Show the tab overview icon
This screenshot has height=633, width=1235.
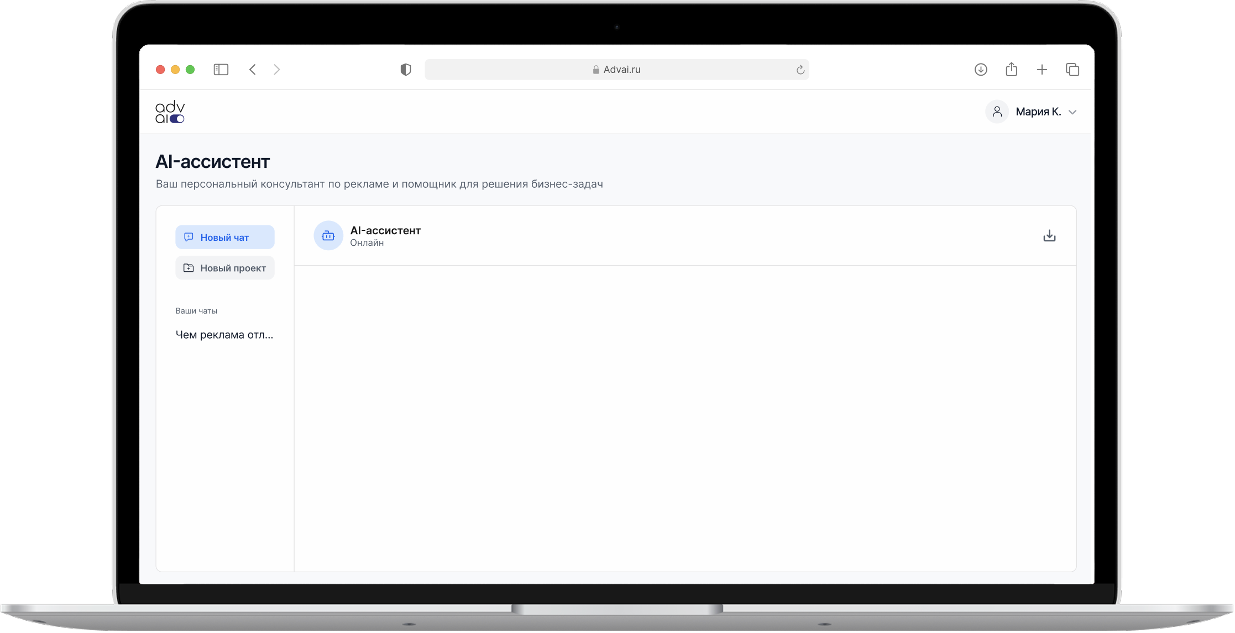1072,70
